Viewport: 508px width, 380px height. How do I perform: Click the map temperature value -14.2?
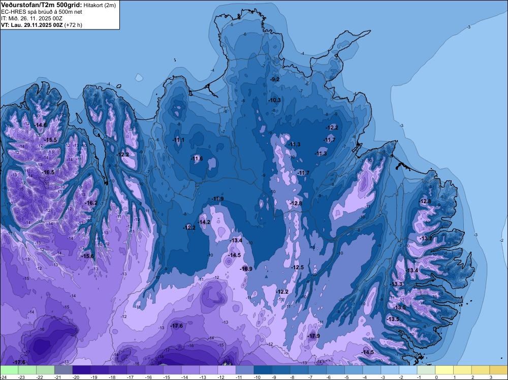click(204, 222)
